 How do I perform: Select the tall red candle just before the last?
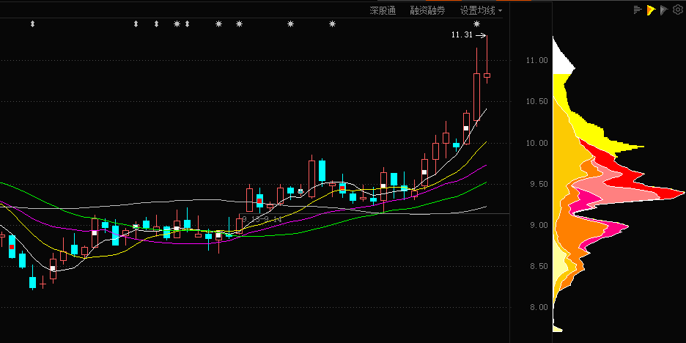pyautogui.click(x=477, y=97)
